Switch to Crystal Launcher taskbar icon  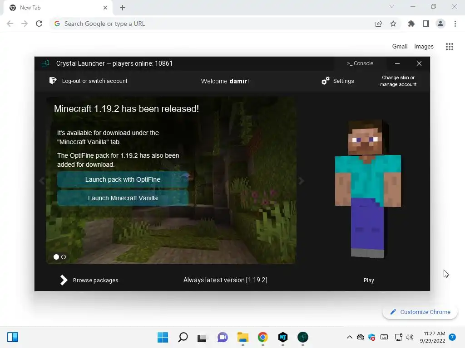point(303,337)
